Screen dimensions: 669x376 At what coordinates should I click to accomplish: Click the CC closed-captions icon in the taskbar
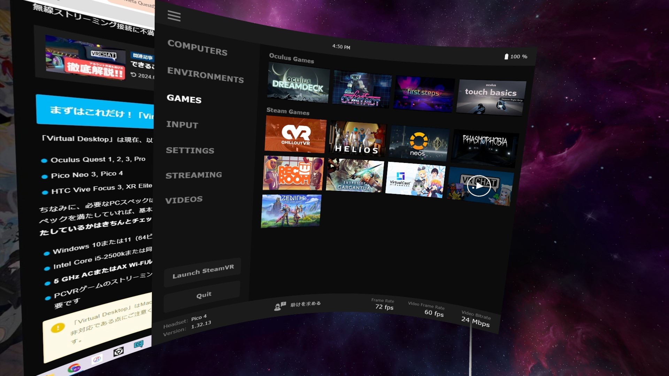[139, 344]
